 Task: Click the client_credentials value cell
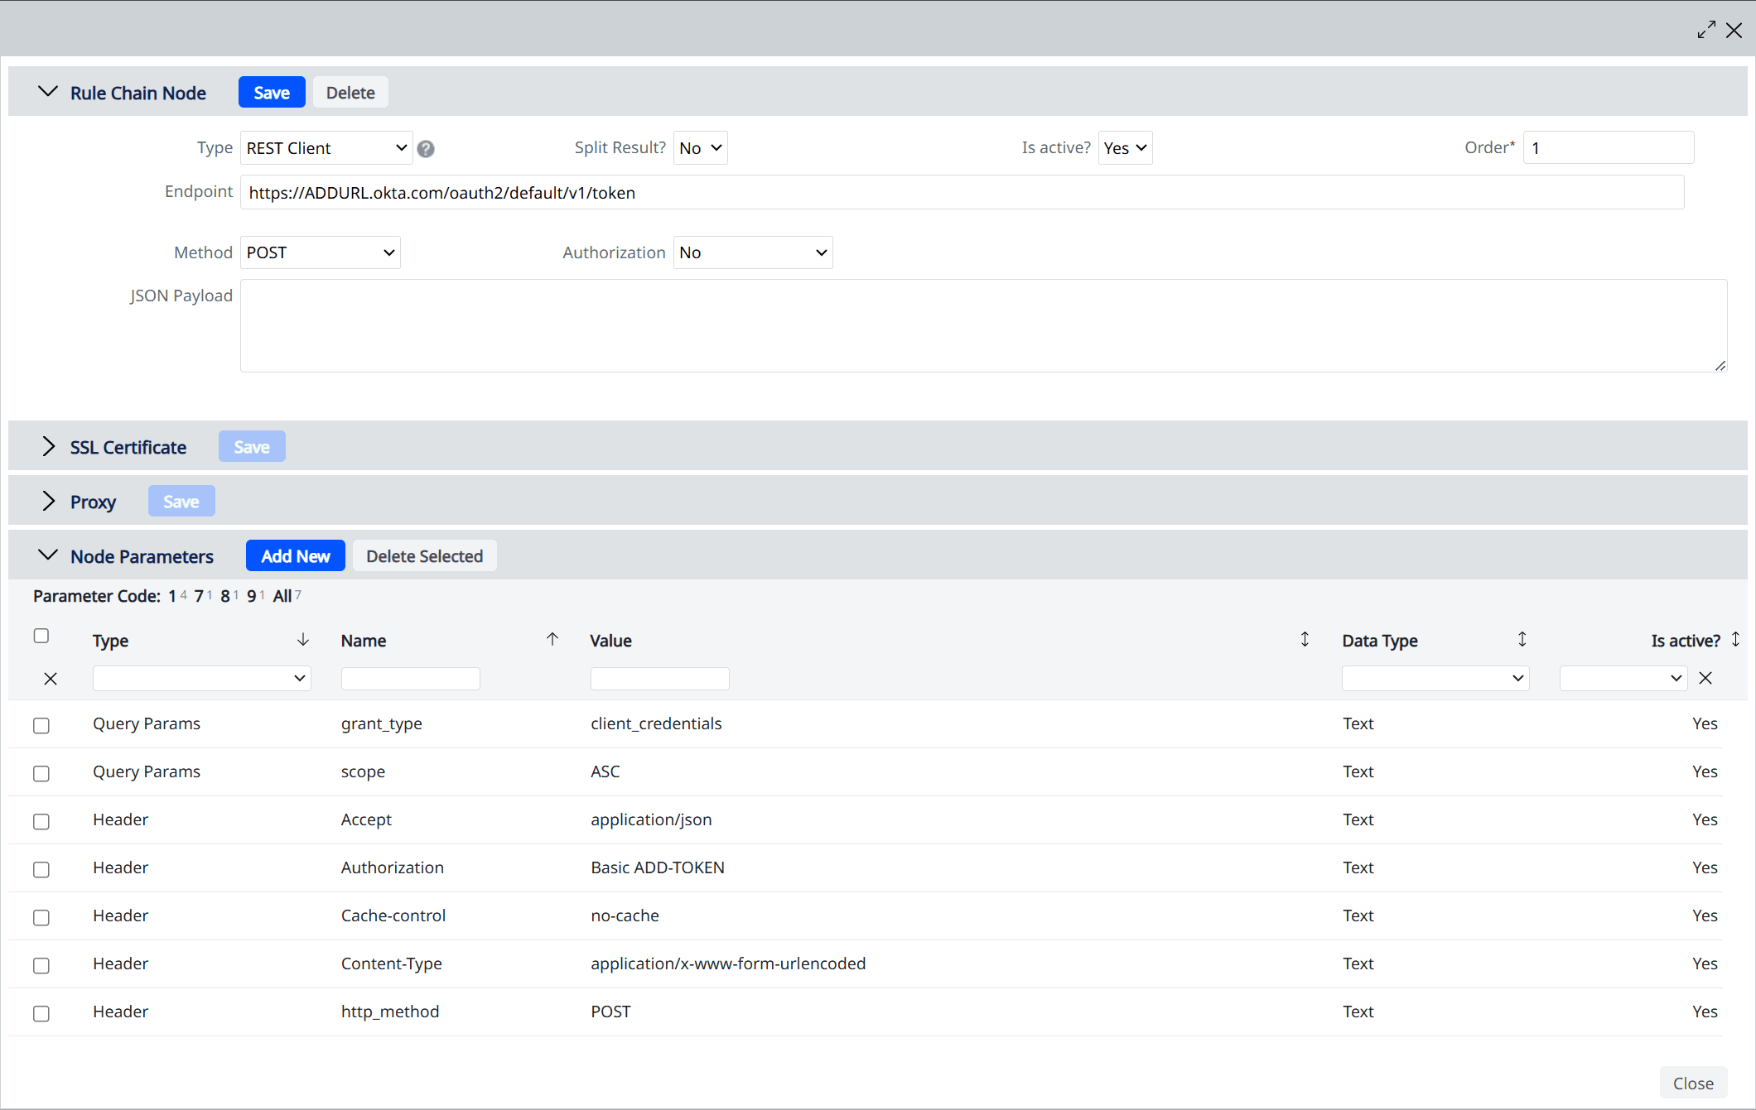pos(656,723)
